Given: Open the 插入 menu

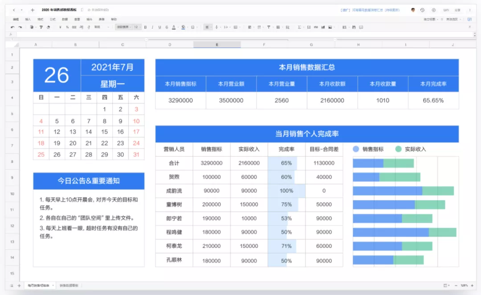Looking at the screenshot, I should [27, 19].
